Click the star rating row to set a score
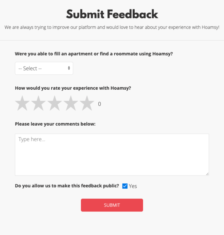 [x=55, y=103]
